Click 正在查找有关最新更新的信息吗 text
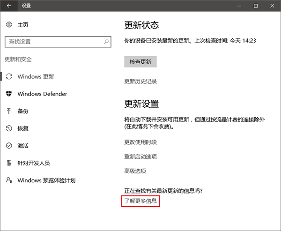Viewport: 281px width, 231px height. click(x=163, y=191)
